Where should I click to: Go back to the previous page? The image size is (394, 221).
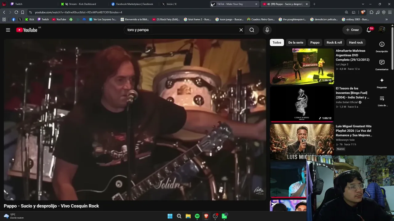point(4,12)
